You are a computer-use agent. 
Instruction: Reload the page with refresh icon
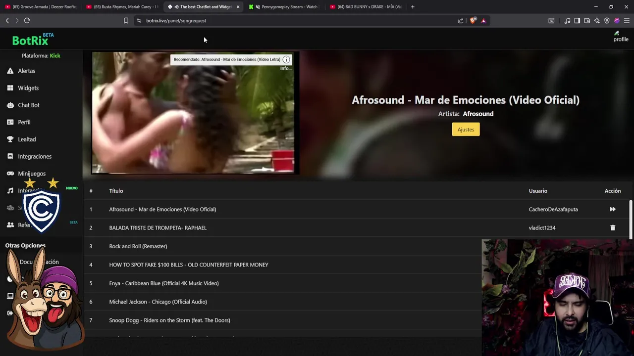pos(27,20)
